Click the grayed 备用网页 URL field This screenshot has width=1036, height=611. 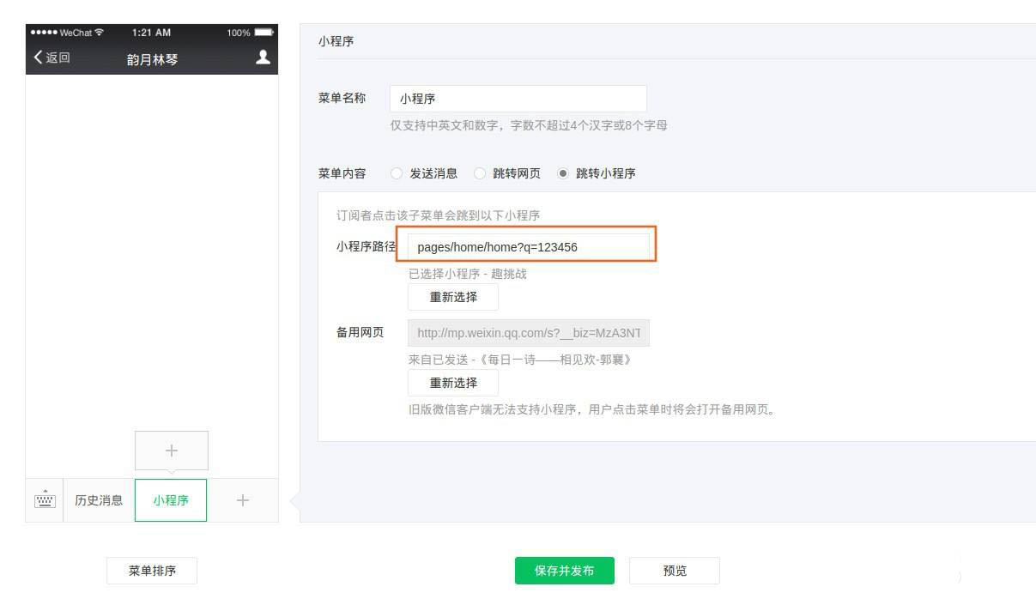pyautogui.click(x=528, y=332)
